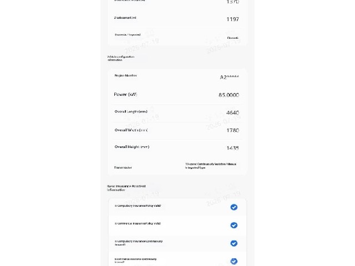
Task: Click the 4640 overall length value
Action: pos(232,112)
